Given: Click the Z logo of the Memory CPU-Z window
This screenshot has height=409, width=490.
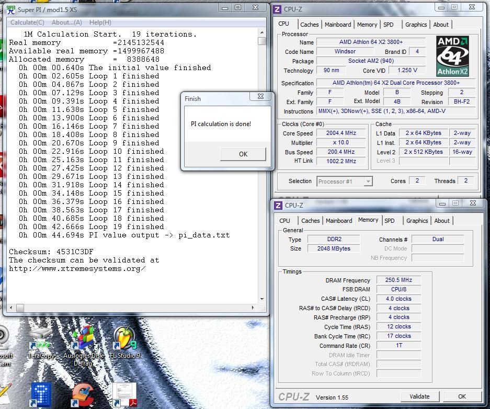Looking at the screenshot, I should tap(278, 205).
